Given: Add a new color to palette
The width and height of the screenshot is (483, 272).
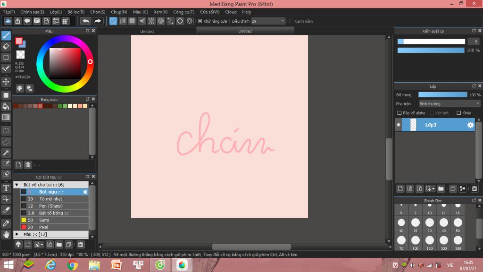Looking at the screenshot, I should (x=18, y=165).
